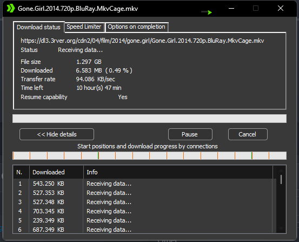Viewport: 299px width, 242px height.
Task: Click the green double-arrow app icon
Action: pos(11,9)
